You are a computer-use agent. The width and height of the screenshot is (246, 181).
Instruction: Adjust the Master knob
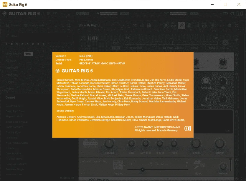(x=219, y=143)
